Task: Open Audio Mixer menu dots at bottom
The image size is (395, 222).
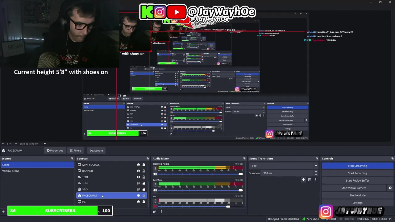Action: [161, 212]
